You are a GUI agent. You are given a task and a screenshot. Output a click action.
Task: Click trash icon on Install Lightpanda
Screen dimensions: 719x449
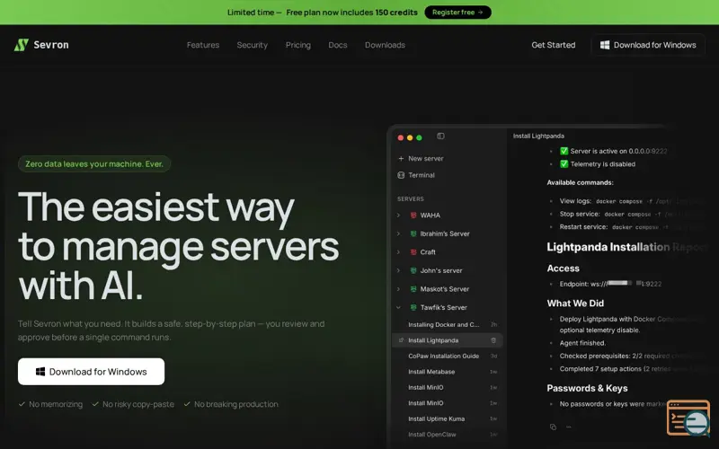(x=493, y=340)
